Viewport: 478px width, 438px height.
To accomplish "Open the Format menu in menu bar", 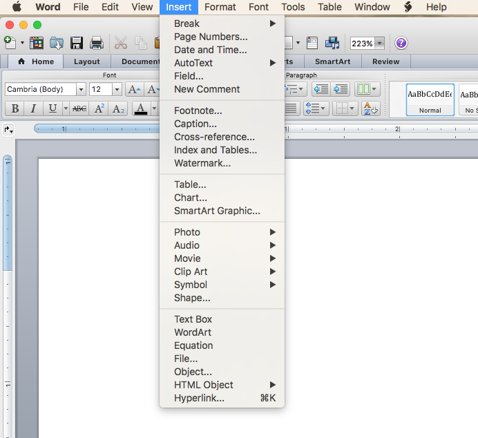I will [220, 7].
